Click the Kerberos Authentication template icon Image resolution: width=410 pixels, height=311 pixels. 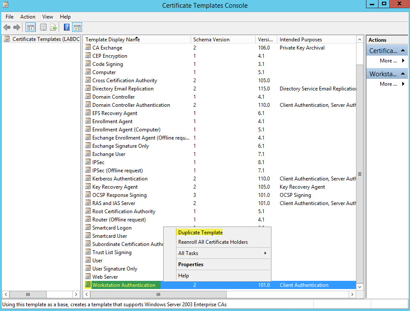(88, 178)
